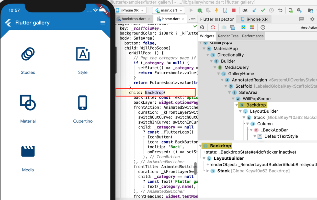Open the main.dart run configuration dropdown
The width and height of the screenshot is (317, 200).
(168, 10)
